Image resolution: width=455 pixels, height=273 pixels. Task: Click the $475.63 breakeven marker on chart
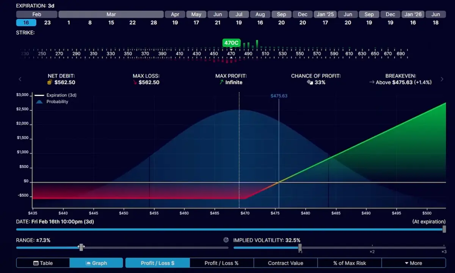[279, 96]
